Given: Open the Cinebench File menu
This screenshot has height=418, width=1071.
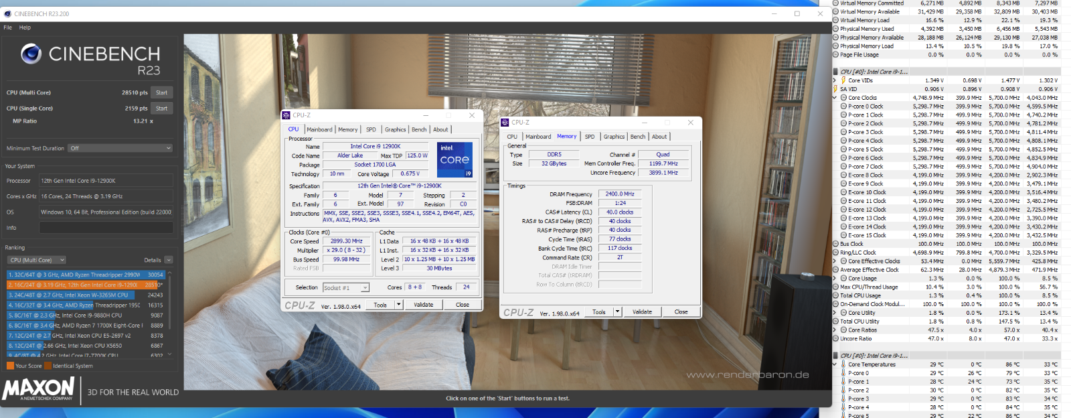Looking at the screenshot, I should point(8,27).
